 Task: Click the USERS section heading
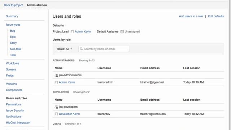pyautogui.click(x=57, y=124)
